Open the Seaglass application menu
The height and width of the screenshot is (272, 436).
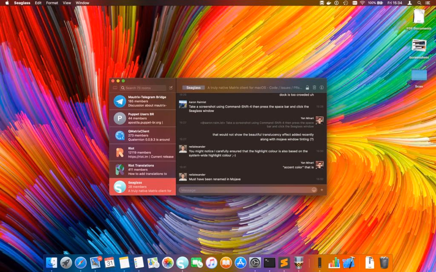click(x=22, y=3)
